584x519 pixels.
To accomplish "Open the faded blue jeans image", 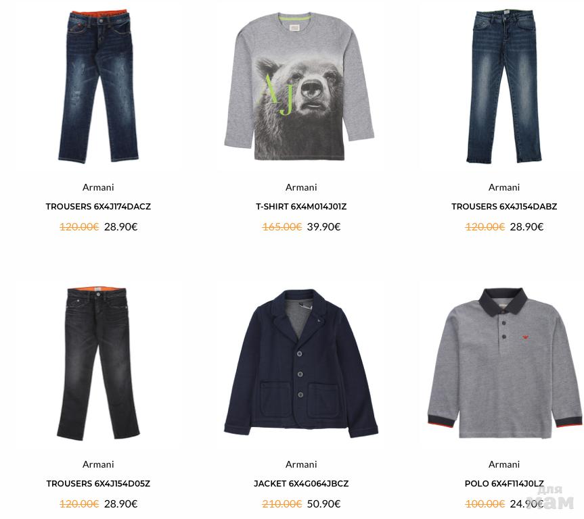I will pyautogui.click(x=504, y=86).
